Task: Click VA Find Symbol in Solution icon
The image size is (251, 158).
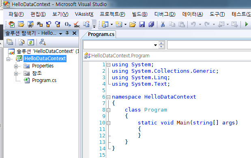Action: [30, 24]
